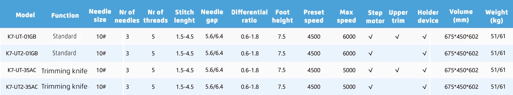Click the Volume (mm) column header
The height and width of the screenshot is (95, 513).
click(x=461, y=16)
